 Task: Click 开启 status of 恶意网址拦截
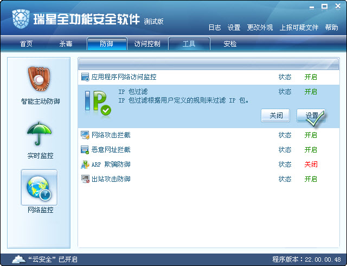click(x=311, y=150)
